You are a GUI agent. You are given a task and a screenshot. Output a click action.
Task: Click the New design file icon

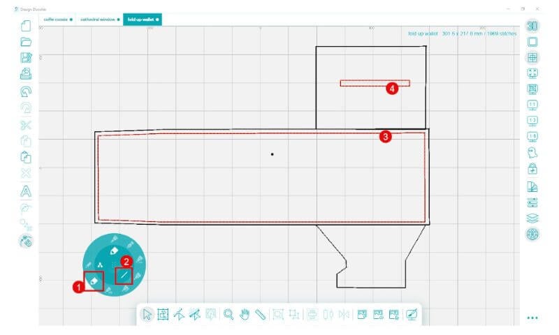click(x=27, y=26)
